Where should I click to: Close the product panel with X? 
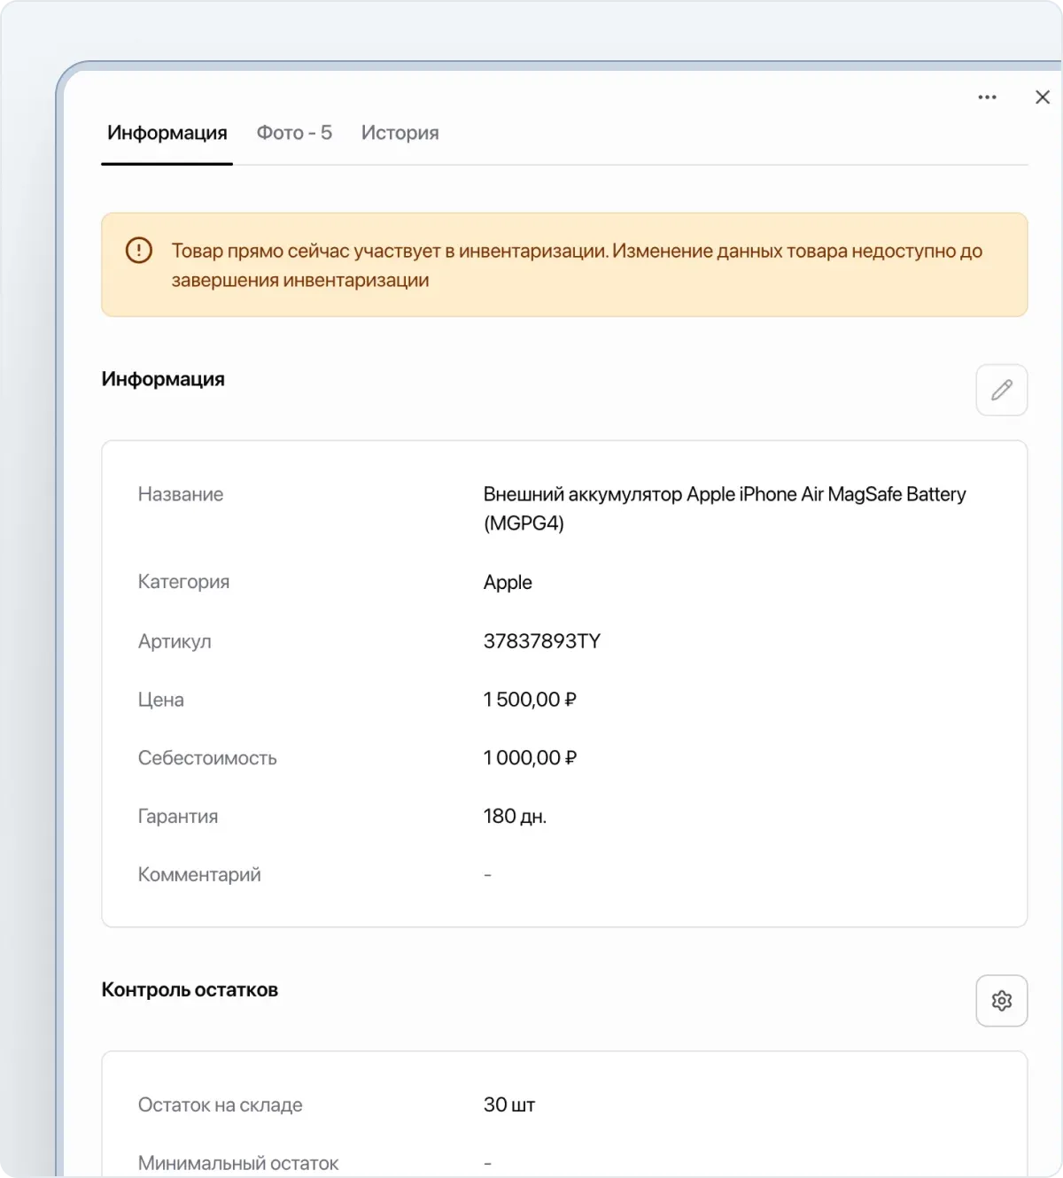1043,97
